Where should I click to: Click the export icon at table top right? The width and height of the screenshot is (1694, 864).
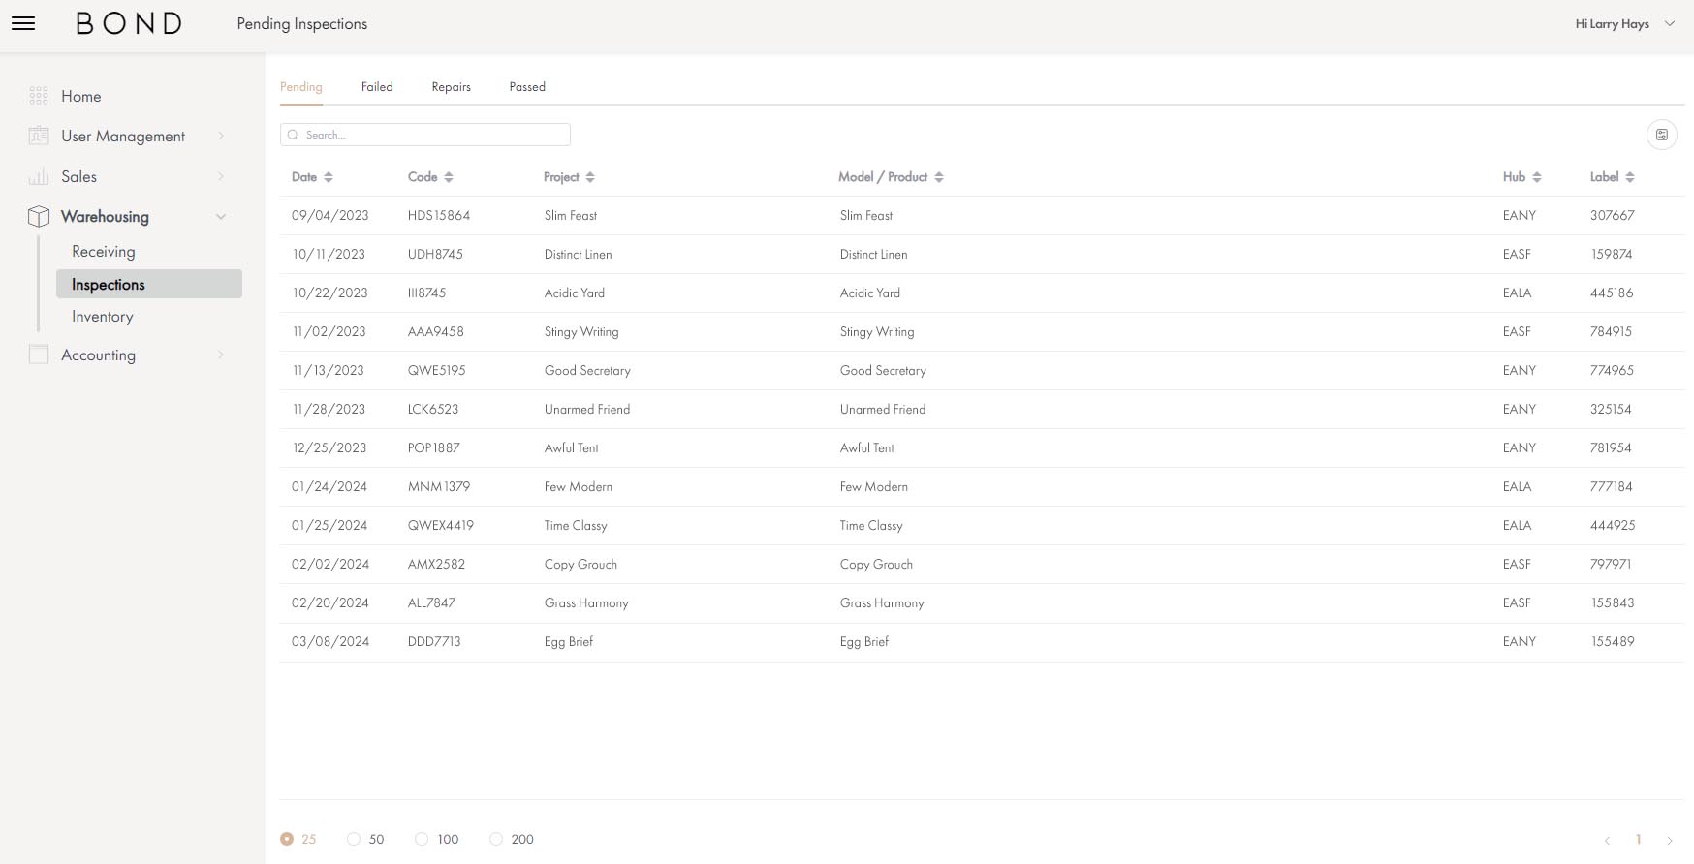[1661, 135]
